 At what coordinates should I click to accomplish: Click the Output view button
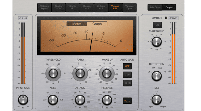point(169,8)
